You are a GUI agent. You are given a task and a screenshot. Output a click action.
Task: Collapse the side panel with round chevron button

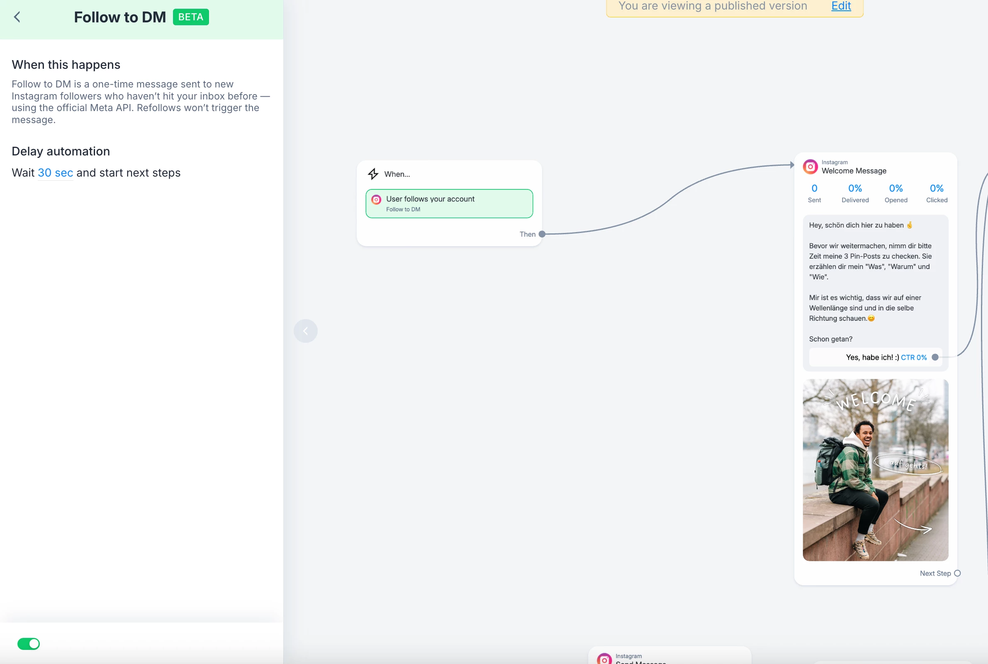305,331
